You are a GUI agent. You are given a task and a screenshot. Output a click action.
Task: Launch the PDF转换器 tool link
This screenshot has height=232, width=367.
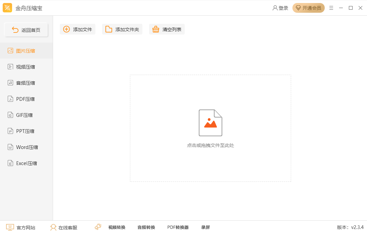[178, 227]
